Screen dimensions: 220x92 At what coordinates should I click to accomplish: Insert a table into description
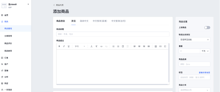click(x=156, y=46)
